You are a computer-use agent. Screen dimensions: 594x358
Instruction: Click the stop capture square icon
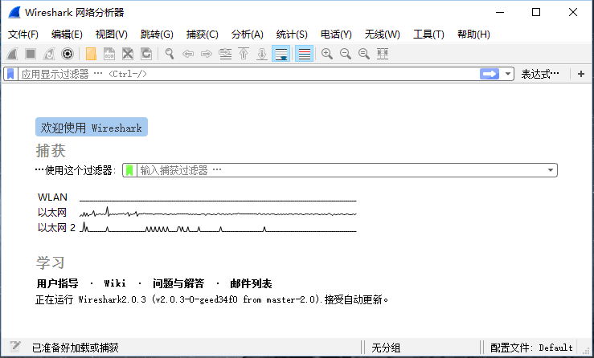click(x=31, y=54)
